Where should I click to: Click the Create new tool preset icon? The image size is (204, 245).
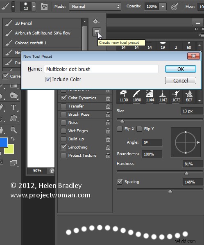click(x=96, y=32)
